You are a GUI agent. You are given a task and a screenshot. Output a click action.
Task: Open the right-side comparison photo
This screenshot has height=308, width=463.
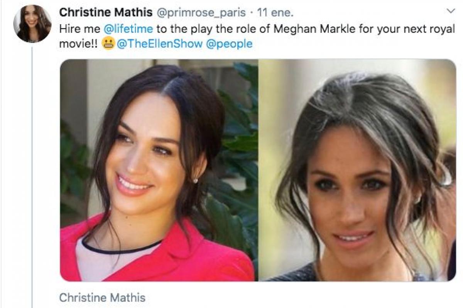point(357,169)
